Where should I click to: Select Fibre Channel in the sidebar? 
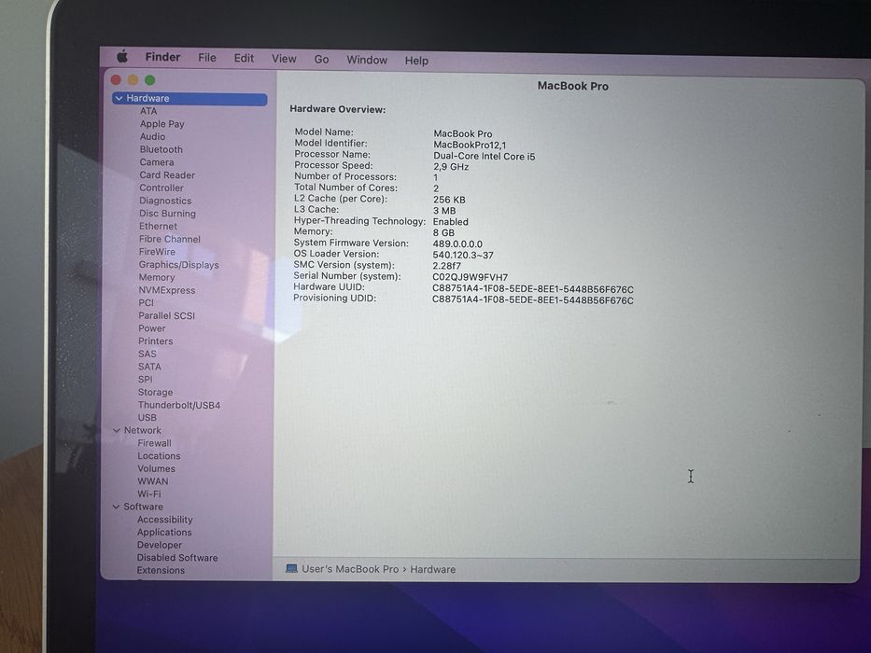click(169, 239)
